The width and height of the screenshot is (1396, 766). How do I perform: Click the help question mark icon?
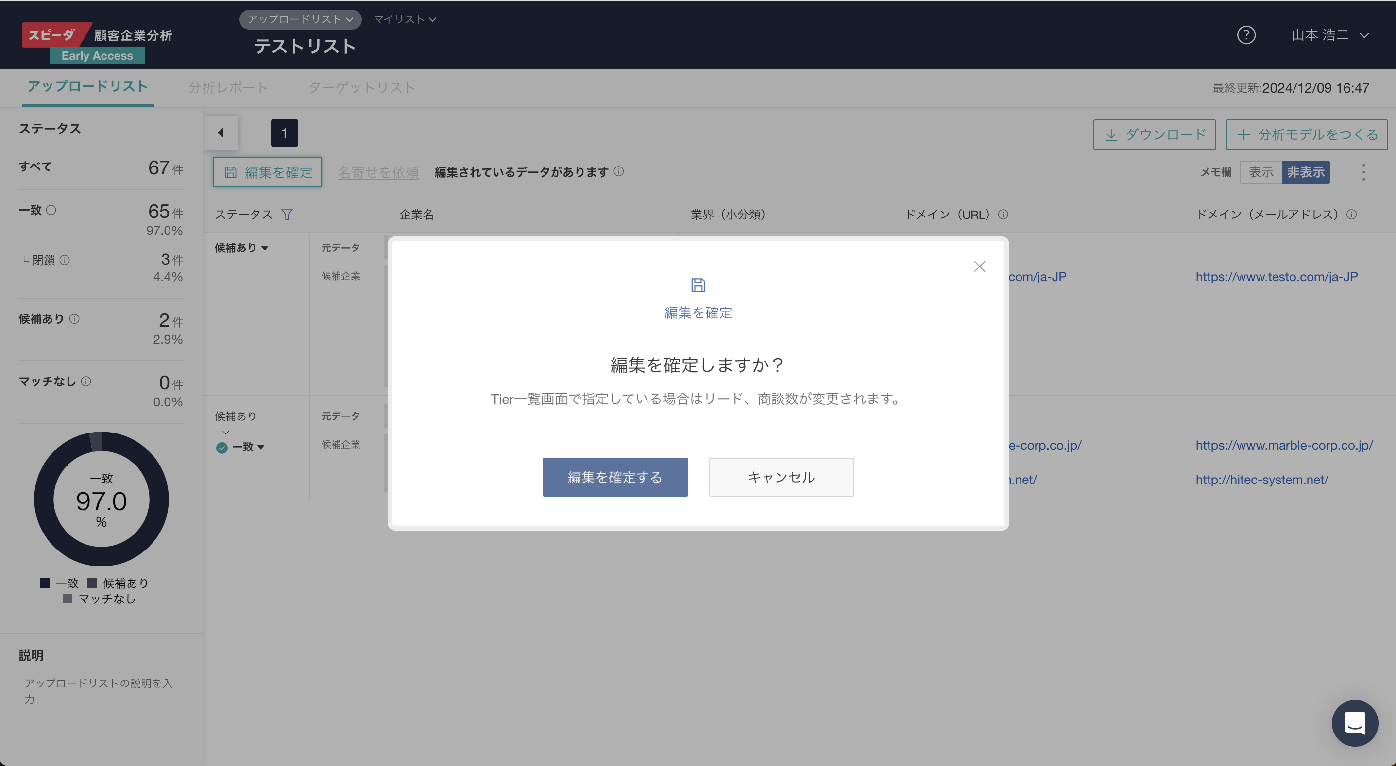[x=1246, y=35]
